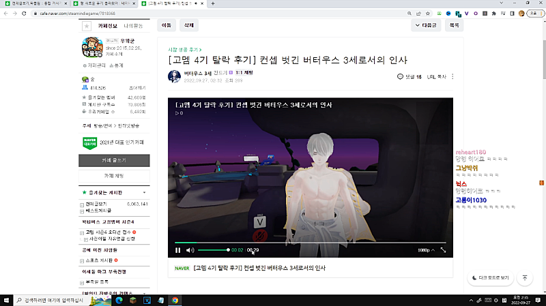Pause the video with the pause button
The image size is (546, 306).
coord(178,250)
